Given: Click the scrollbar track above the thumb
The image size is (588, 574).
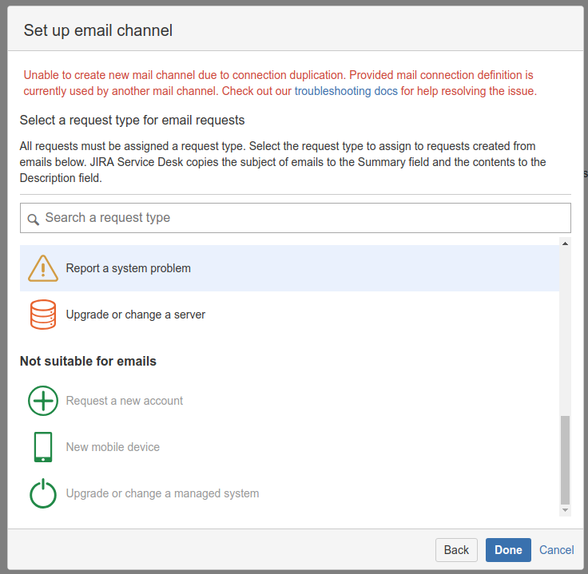Looking at the screenshot, I should [566, 327].
